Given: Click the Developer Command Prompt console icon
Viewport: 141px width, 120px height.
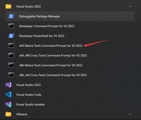Looking at the screenshot, I should click(11, 26).
